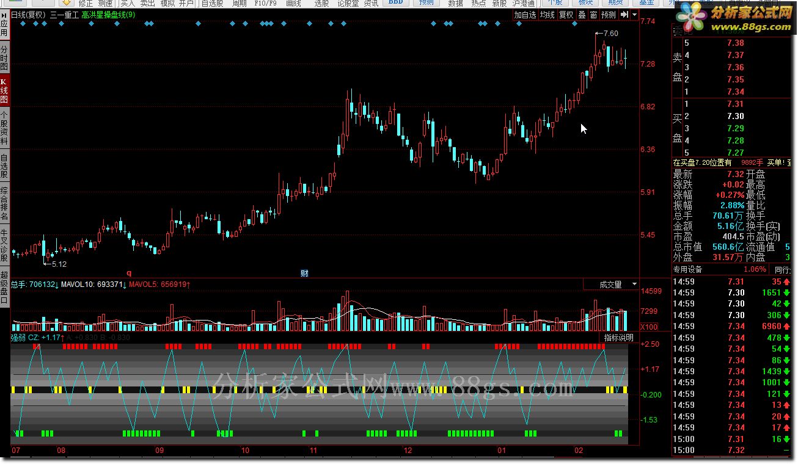Open the 牛叉诊股 sidebar tab
This screenshot has width=798, height=464.
point(4,245)
